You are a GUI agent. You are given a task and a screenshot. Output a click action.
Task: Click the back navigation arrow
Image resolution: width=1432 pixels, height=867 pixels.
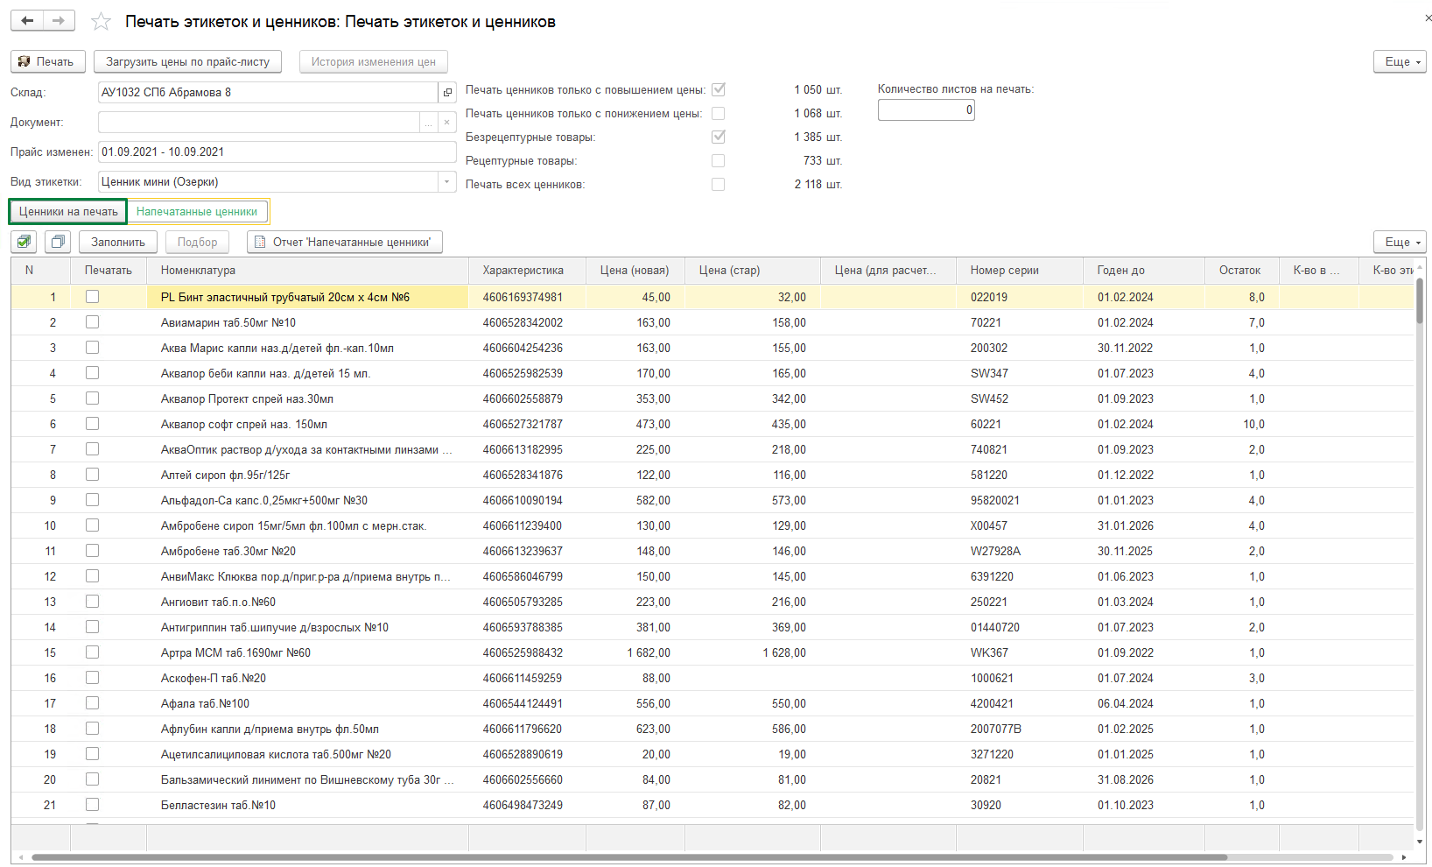point(27,20)
